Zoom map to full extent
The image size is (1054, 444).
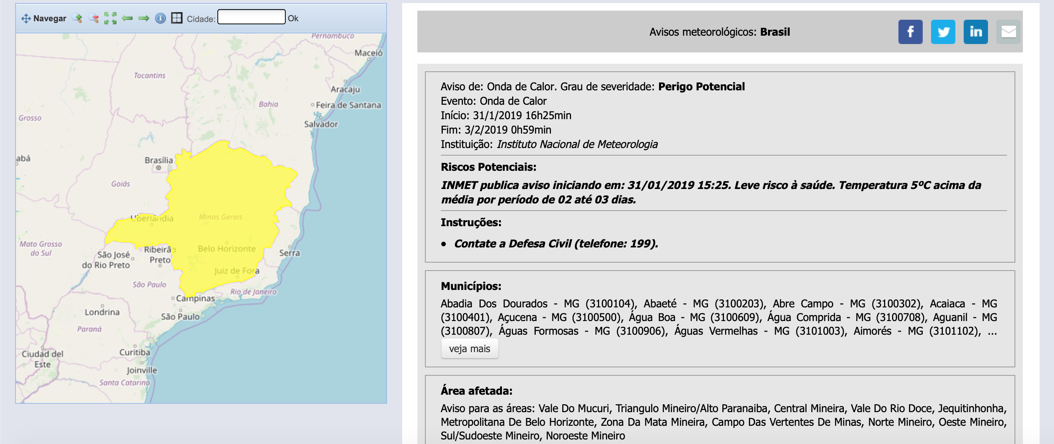click(110, 19)
